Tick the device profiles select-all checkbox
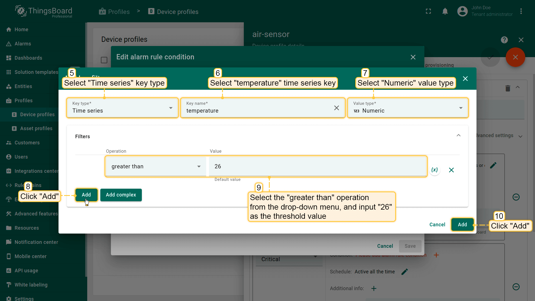The width and height of the screenshot is (535, 301). click(104, 60)
